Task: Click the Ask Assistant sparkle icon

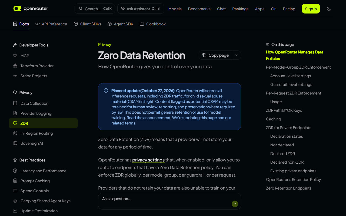Action: 123,9
